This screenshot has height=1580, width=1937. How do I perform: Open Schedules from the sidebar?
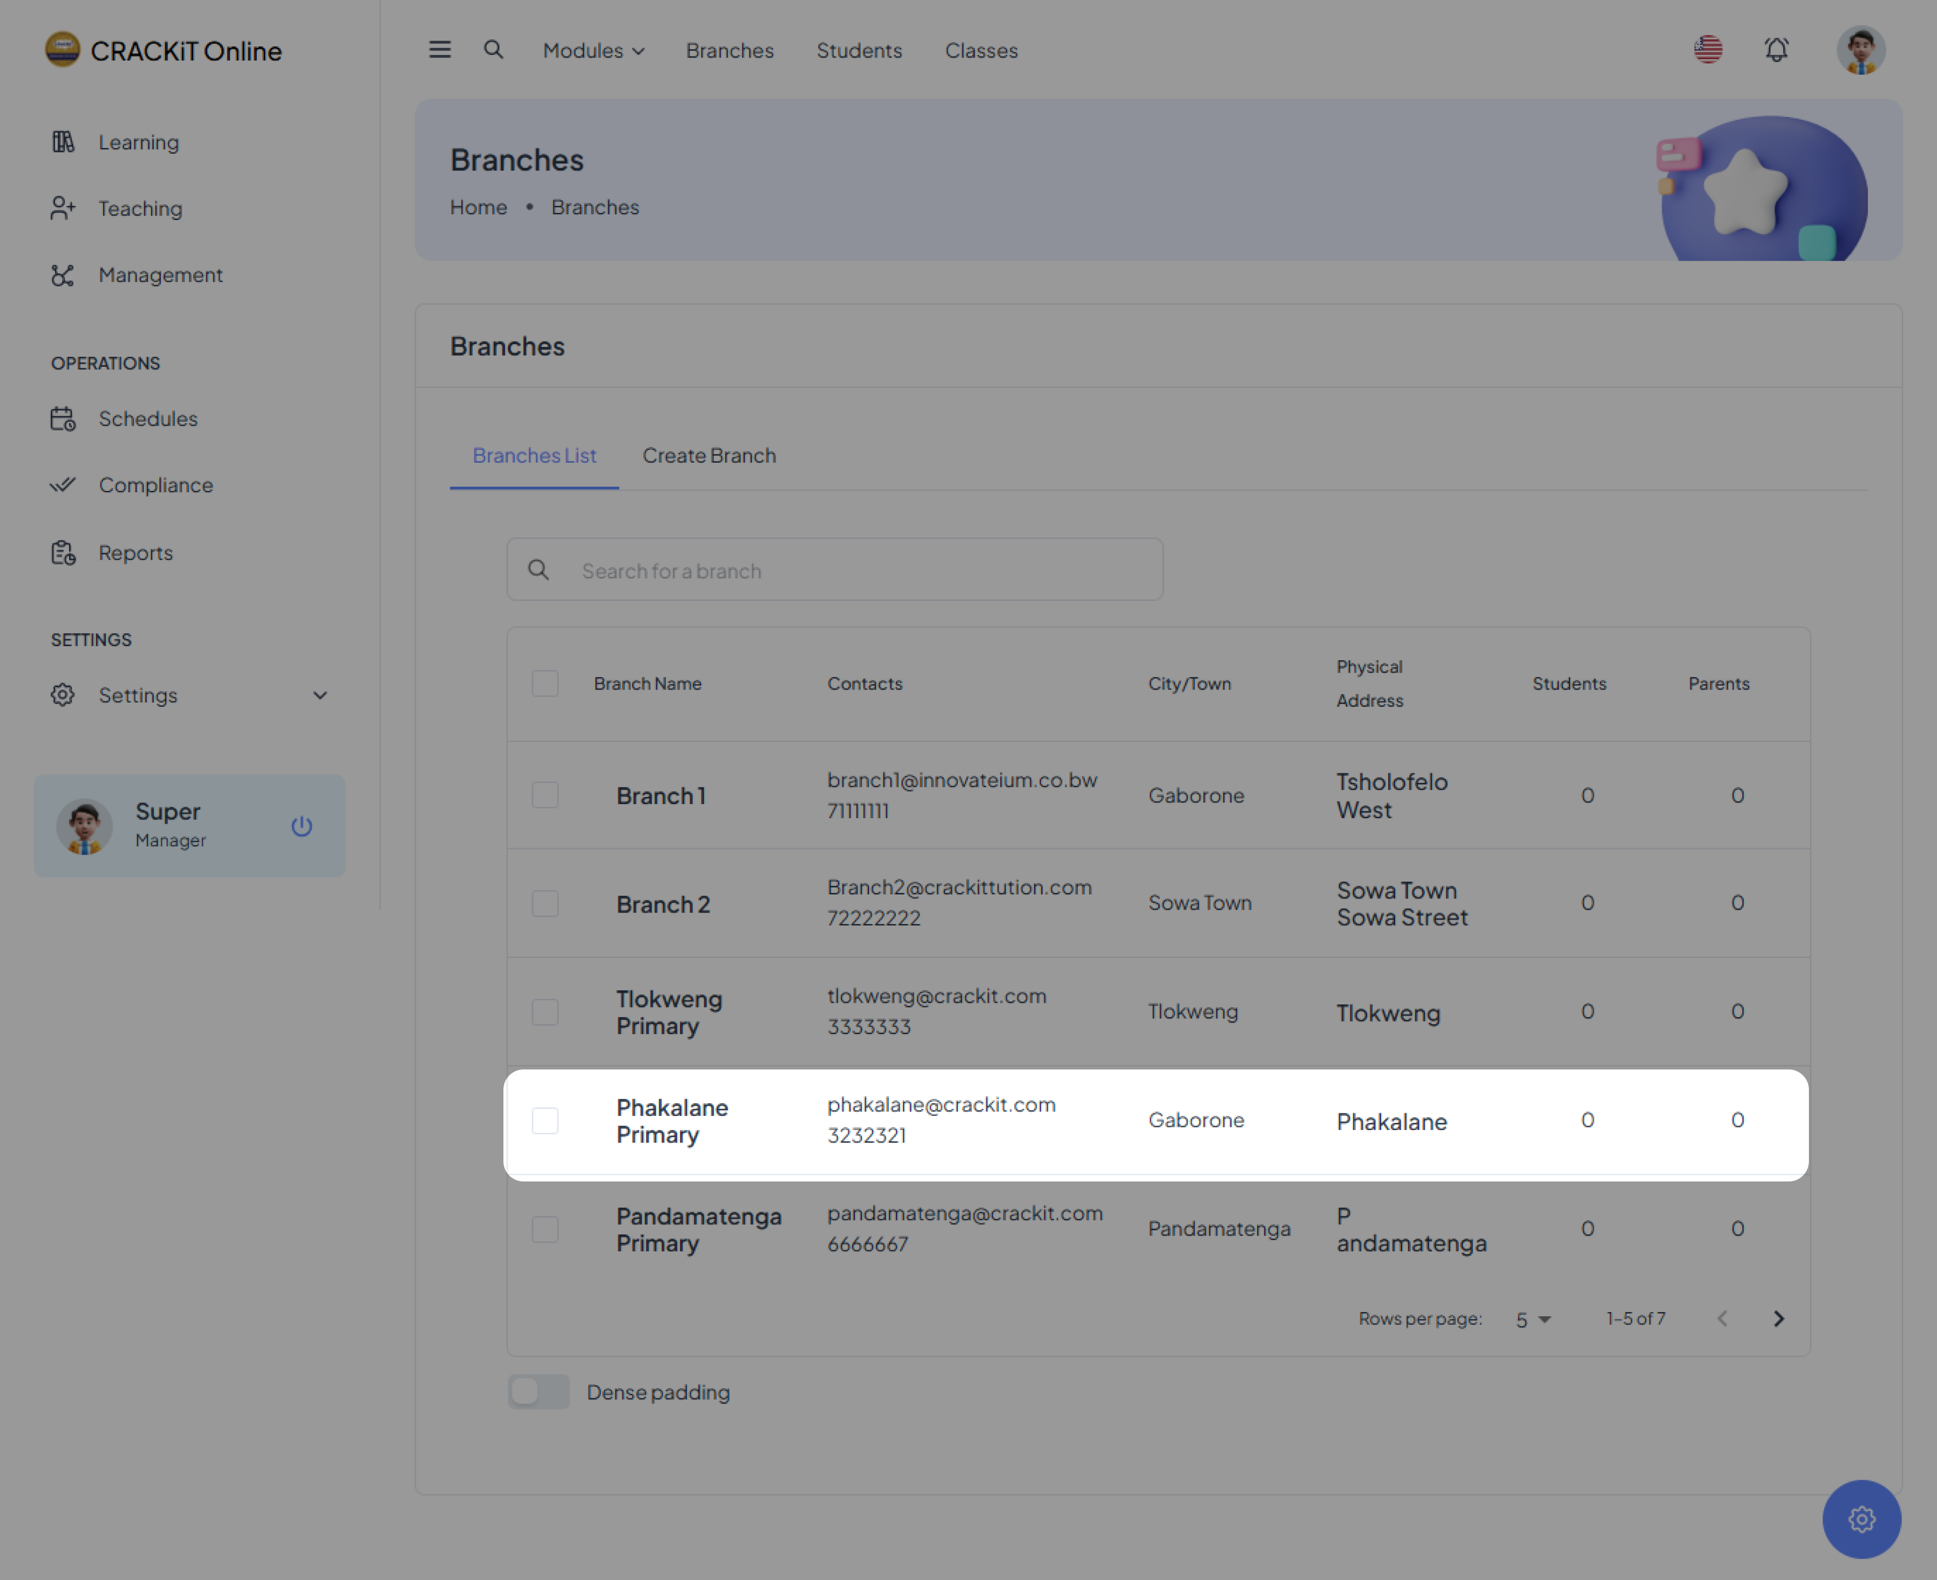pyautogui.click(x=147, y=419)
